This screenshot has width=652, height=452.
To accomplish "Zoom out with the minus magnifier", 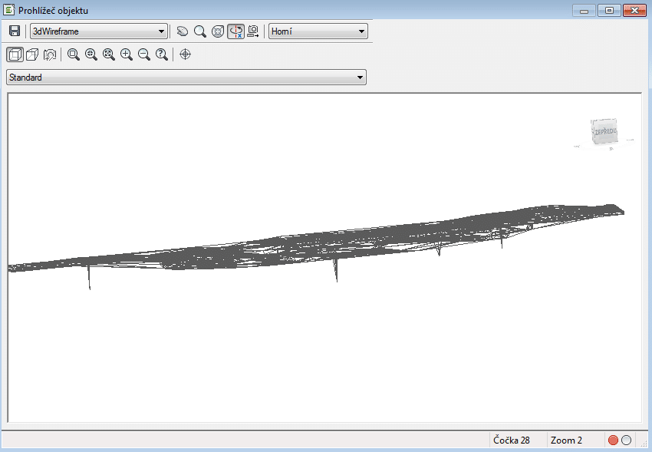I will point(144,54).
